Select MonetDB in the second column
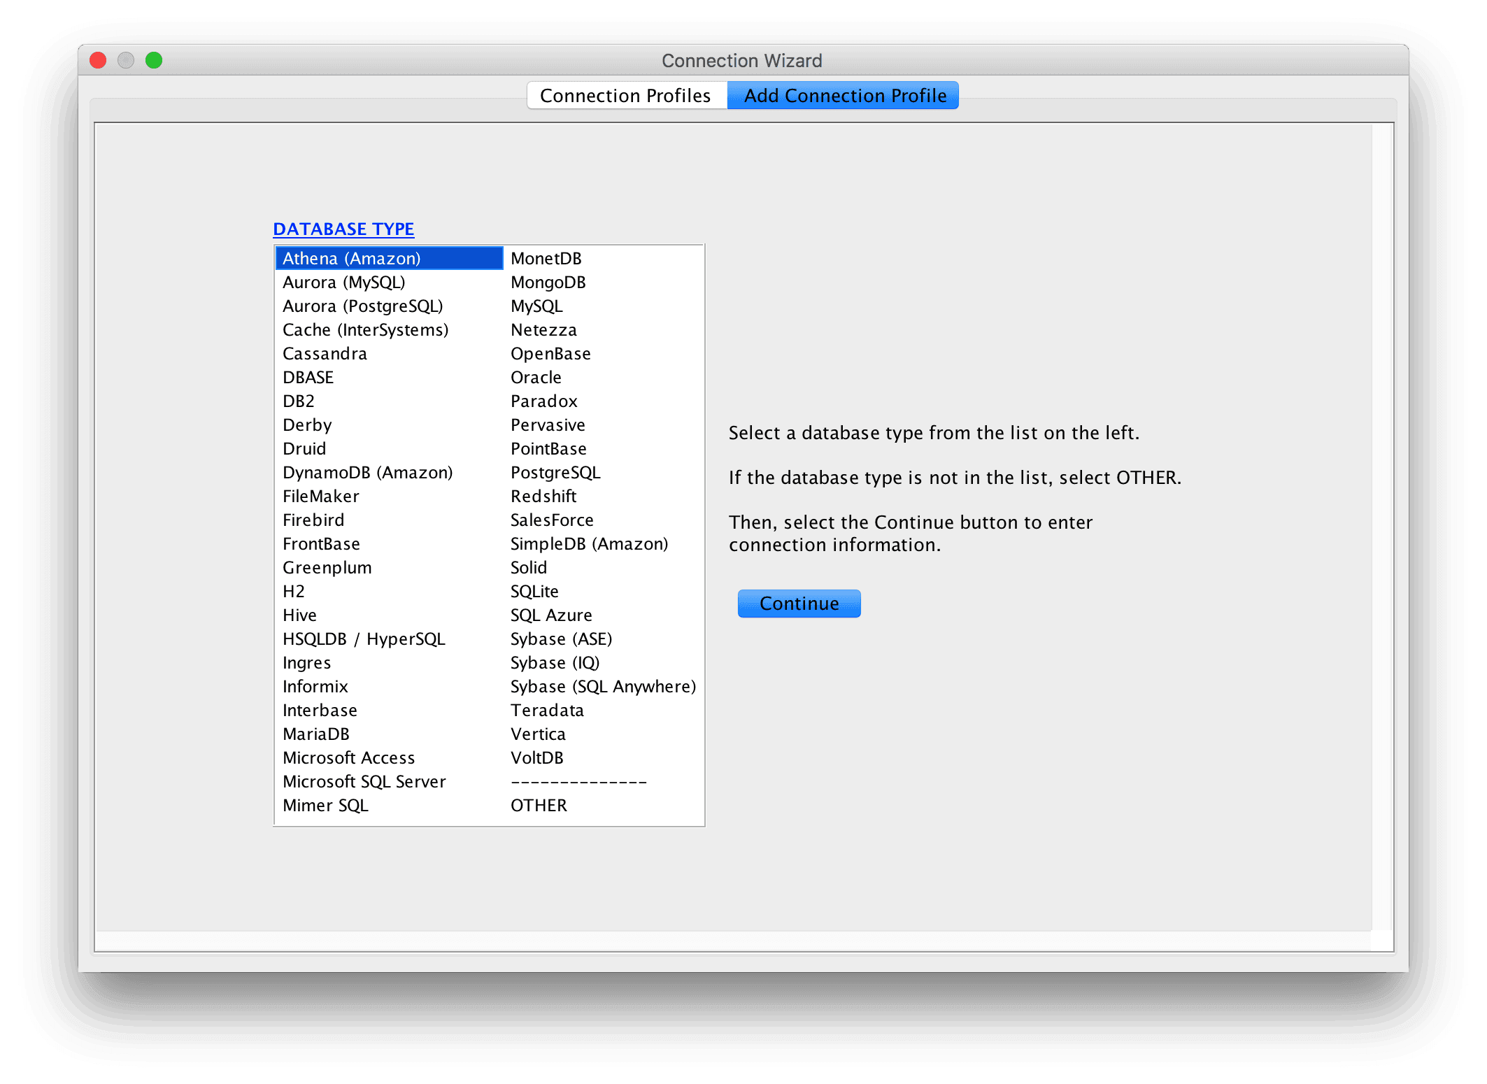1487x1084 pixels. point(603,258)
